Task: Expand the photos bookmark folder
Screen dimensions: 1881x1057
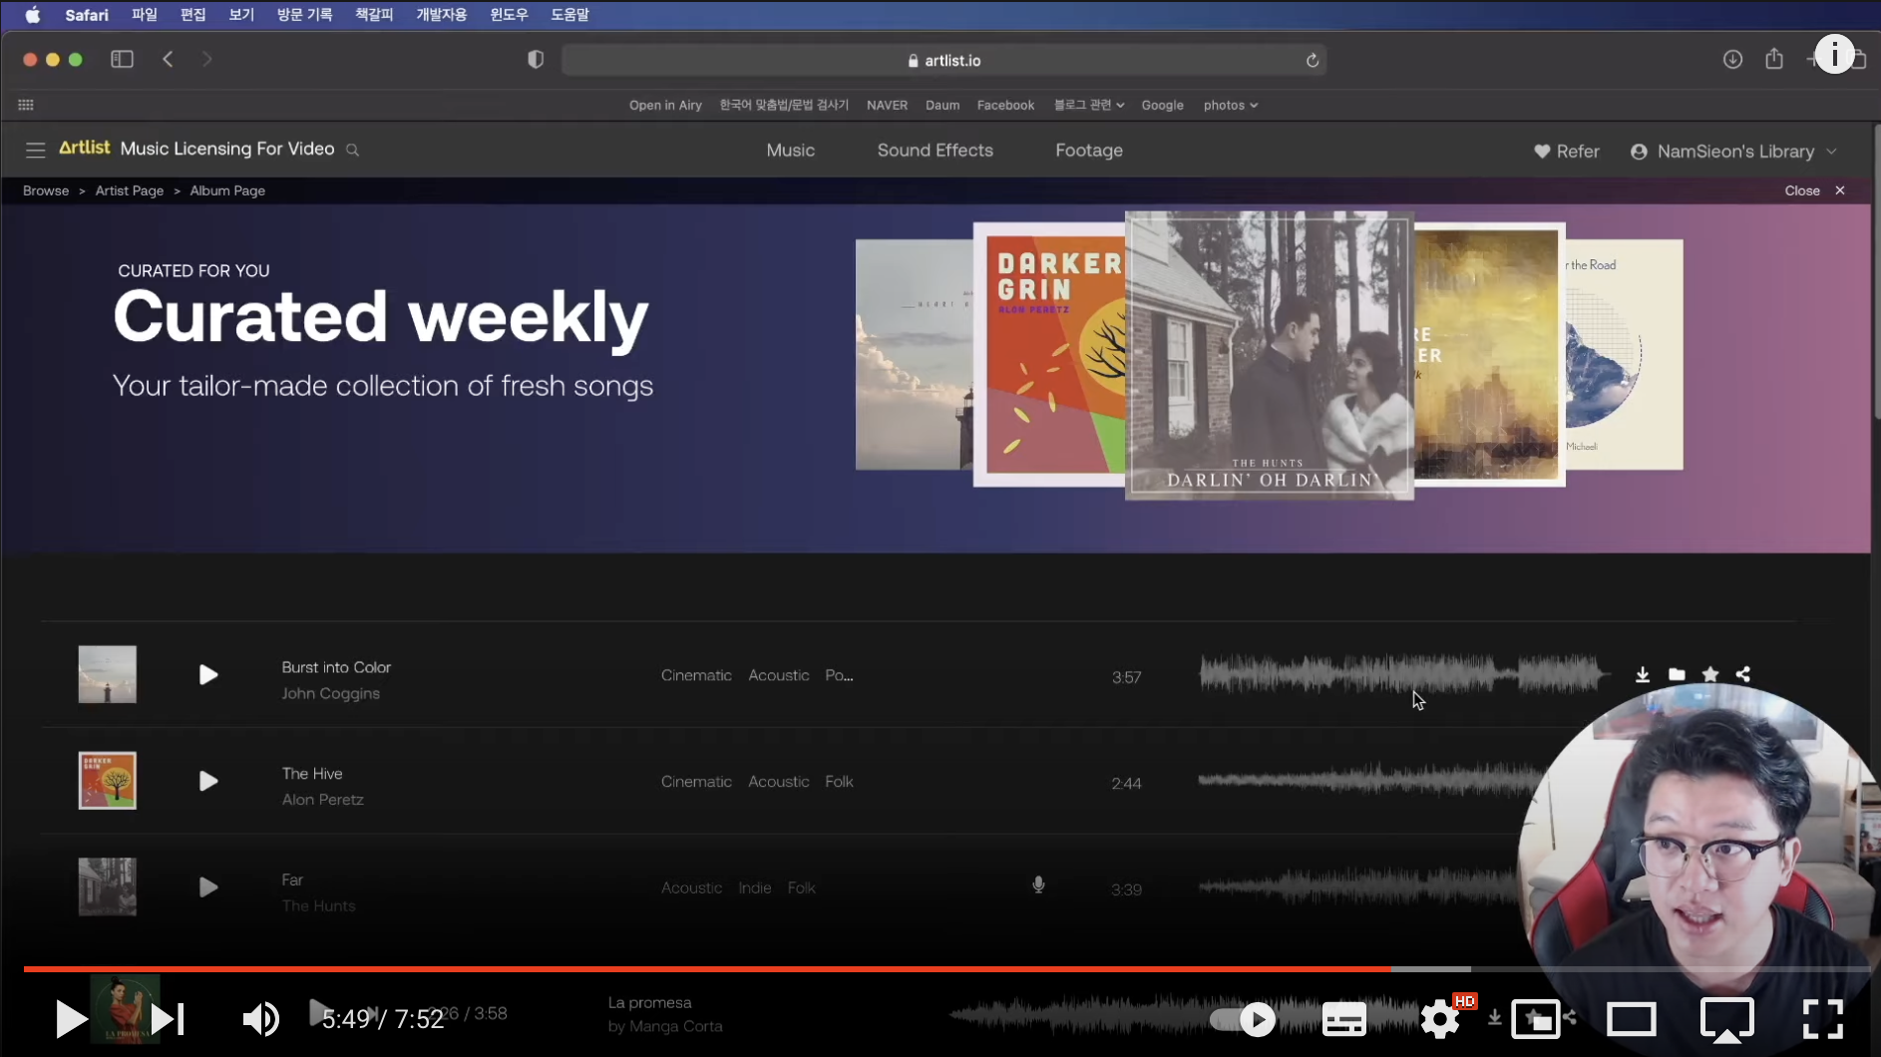Action: pos(1230,106)
